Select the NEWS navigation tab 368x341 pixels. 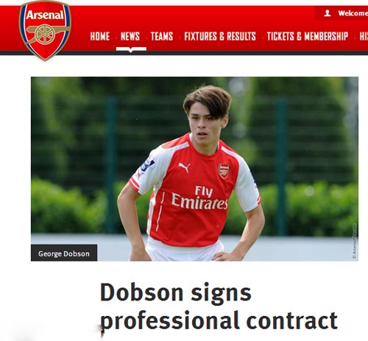click(130, 36)
